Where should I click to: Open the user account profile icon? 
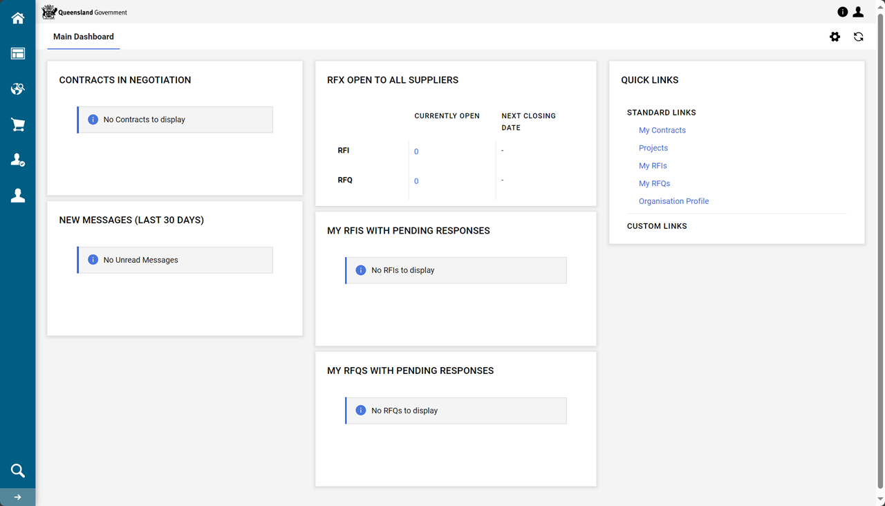(858, 12)
